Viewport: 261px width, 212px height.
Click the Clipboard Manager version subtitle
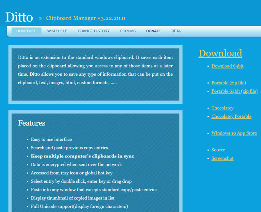(x=85, y=18)
